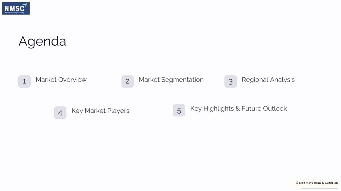Open Key Highlights & Future Outlook item
The width and height of the screenshot is (341, 191).
tap(238, 109)
